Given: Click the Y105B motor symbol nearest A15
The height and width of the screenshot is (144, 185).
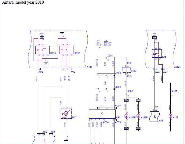Looking at the screenshot, I should pyautogui.click(x=138, y=116).
